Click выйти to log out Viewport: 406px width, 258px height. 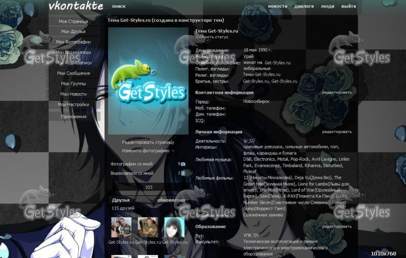pyautogui.click(x=349, y=7)
